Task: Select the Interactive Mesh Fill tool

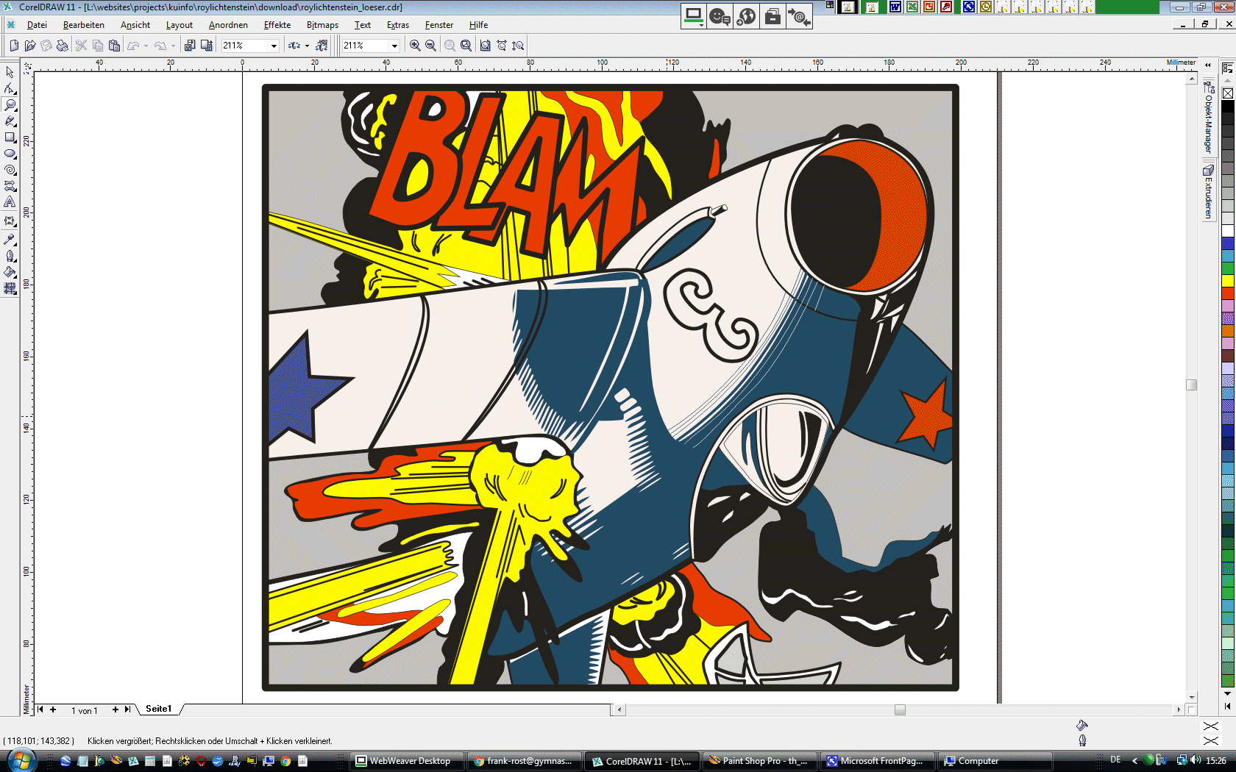Action: point(10,288)
